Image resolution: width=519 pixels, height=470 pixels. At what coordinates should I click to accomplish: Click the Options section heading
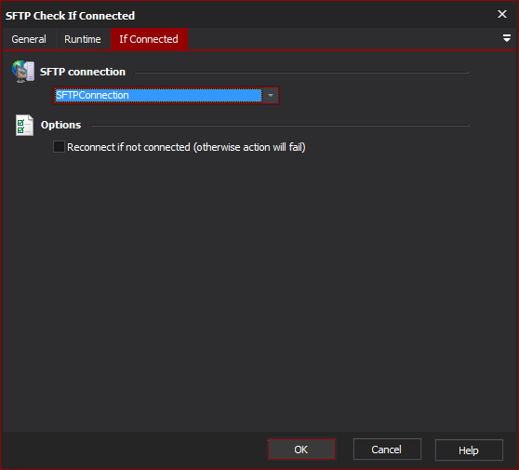60,125
